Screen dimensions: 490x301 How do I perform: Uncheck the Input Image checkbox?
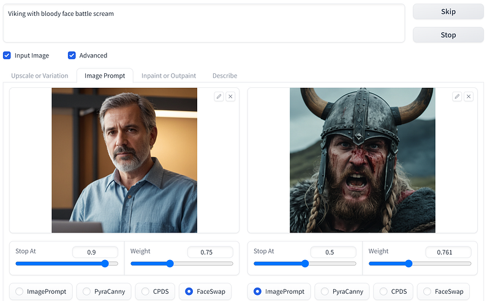coord(7,56)
